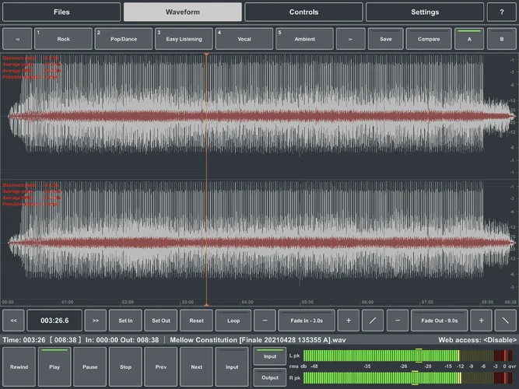This screenshot has width=519, height=389.
Task: Select the Output meter button
Action: coord(270,377)
